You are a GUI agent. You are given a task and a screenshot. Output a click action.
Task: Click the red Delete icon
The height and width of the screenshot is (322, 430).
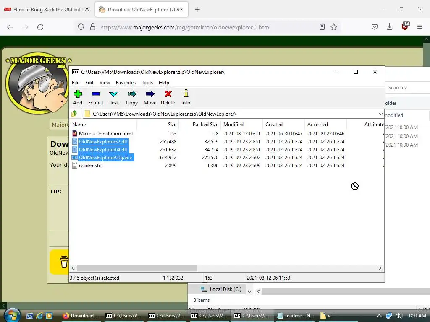[168, 94]
